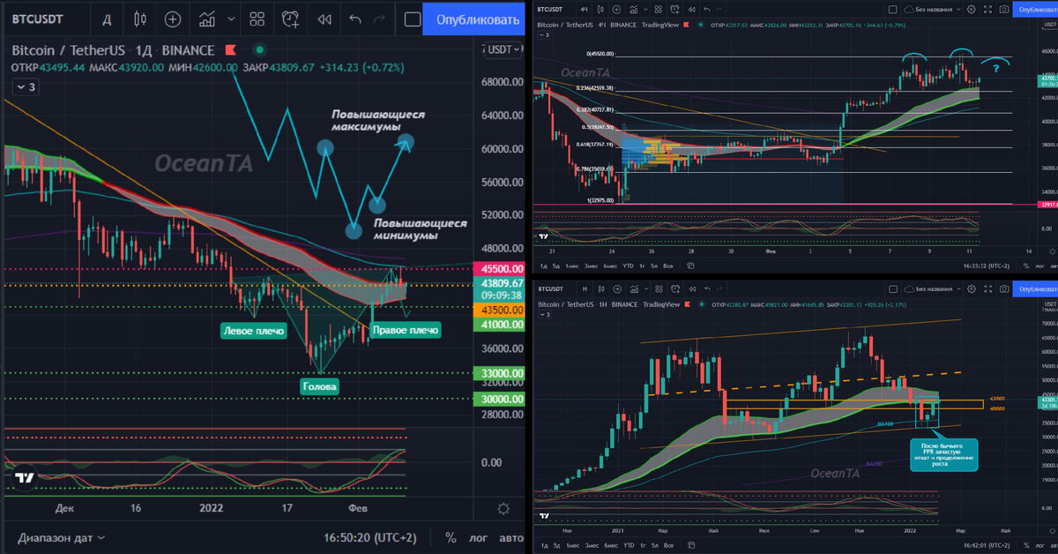Create alert in top-right 4H chart
The image size is (1058, 554).
click(x=674, y=9)
